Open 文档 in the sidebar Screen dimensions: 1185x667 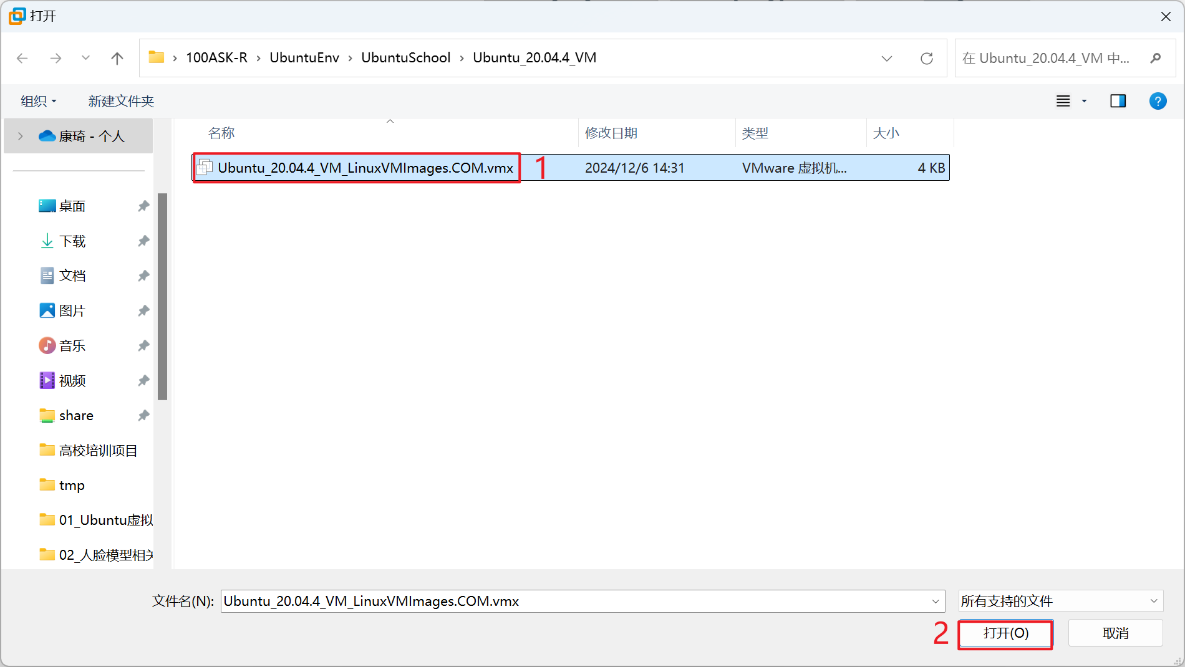click(72, 276)
